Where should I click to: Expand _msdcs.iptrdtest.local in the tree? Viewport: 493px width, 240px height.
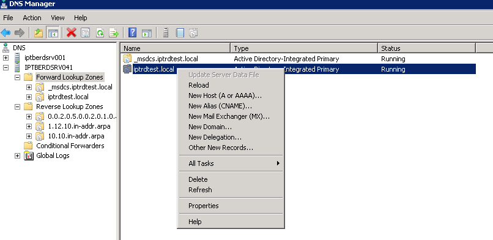[x=29, y=87]
